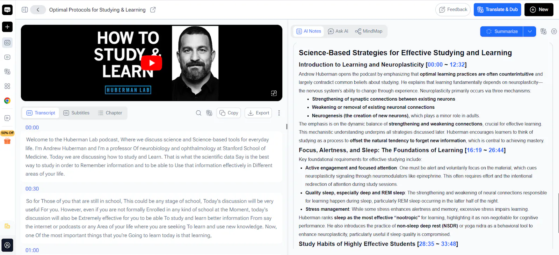
Task: Open the CC captions section in the sidebar
Action: click(7, 43)
